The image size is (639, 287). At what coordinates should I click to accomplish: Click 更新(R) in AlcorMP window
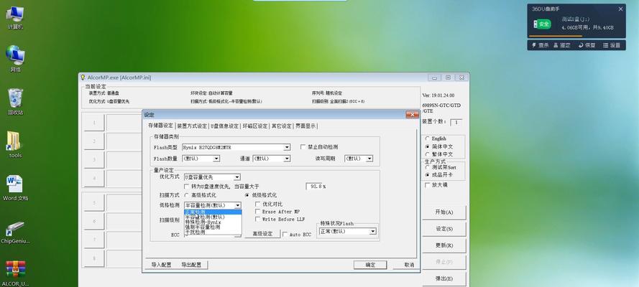pyautogui.click(x=443, y=245)
